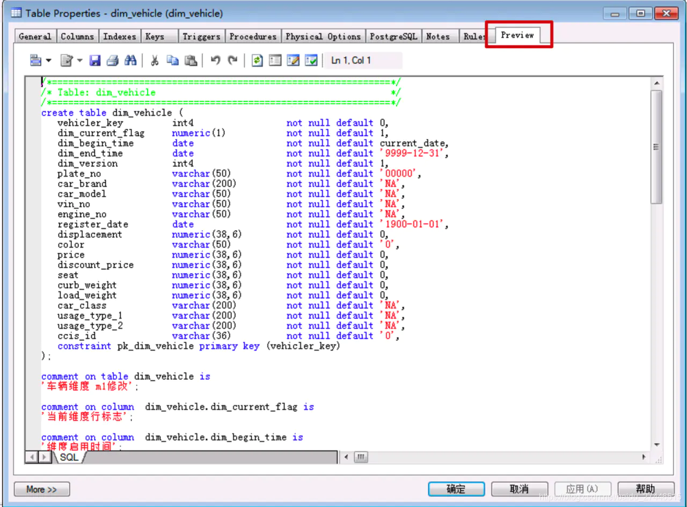Print the SQL preview script
Image resolution: width=687 pixels, height=507 pixels.
point(112,61)
